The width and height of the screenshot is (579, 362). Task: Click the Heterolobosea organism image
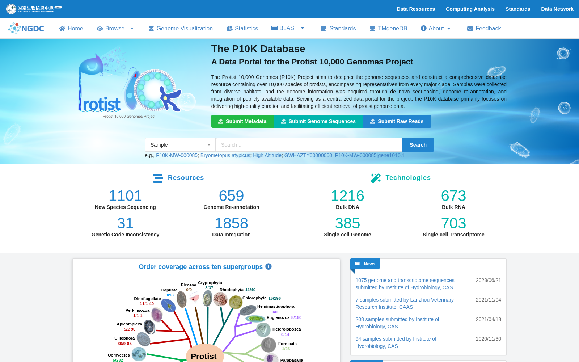[x=263, y=330]
